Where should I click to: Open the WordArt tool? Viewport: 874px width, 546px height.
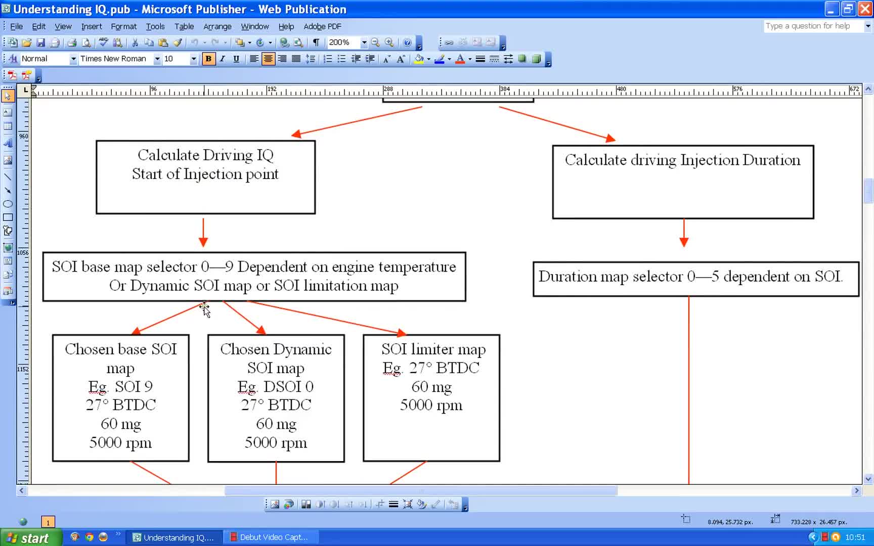pyautogui.click(x=8, y=144)
